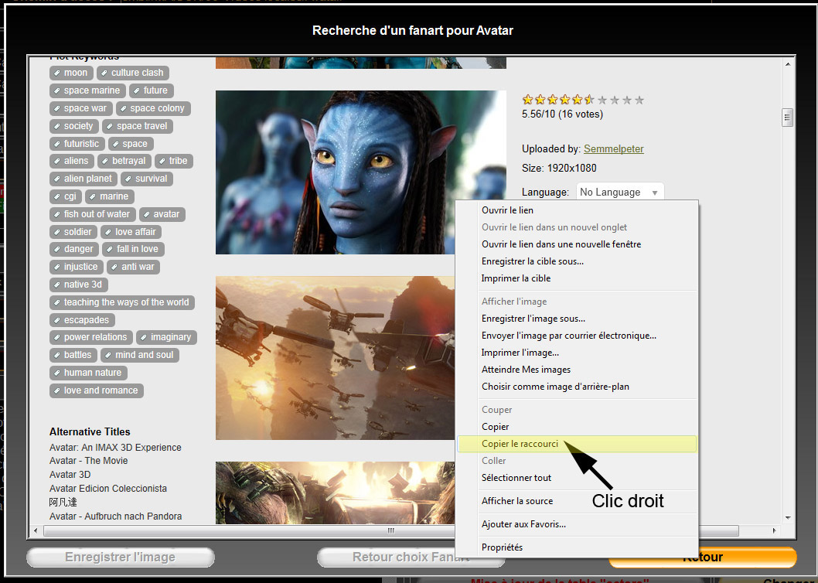Click the 'fish out of water' keyword tag
The width and height of the screenshot is (818, 583).
92,214
